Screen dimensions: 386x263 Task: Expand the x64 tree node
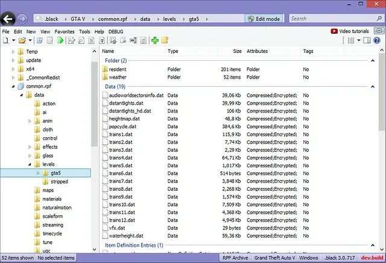tap(13, 69)
